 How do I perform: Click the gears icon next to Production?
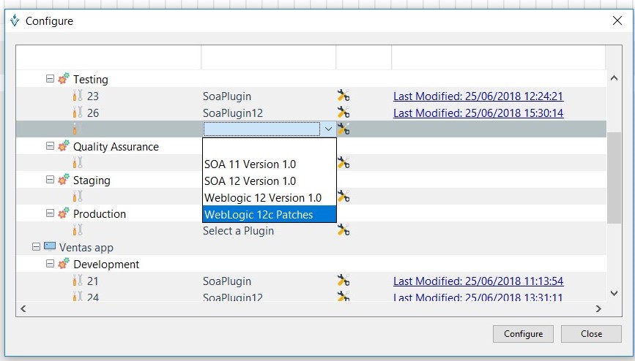(x=63, y=213)
